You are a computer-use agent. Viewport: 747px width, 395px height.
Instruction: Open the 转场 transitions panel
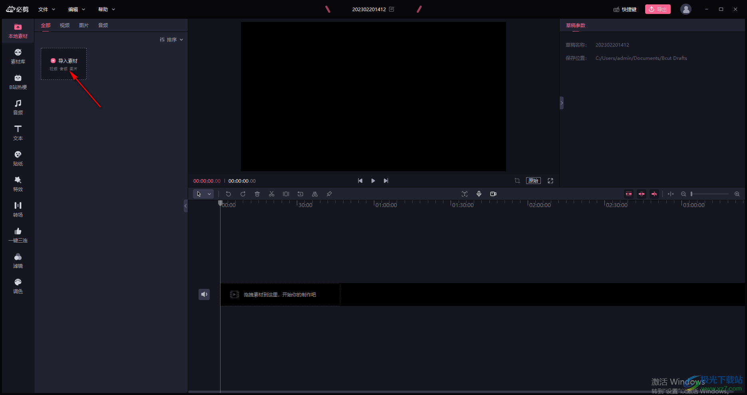[x=18, y=210]
